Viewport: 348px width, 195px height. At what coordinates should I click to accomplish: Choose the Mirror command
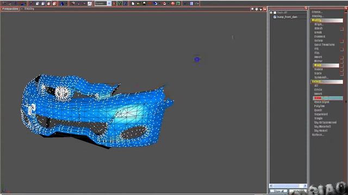[x=318, y=61]
